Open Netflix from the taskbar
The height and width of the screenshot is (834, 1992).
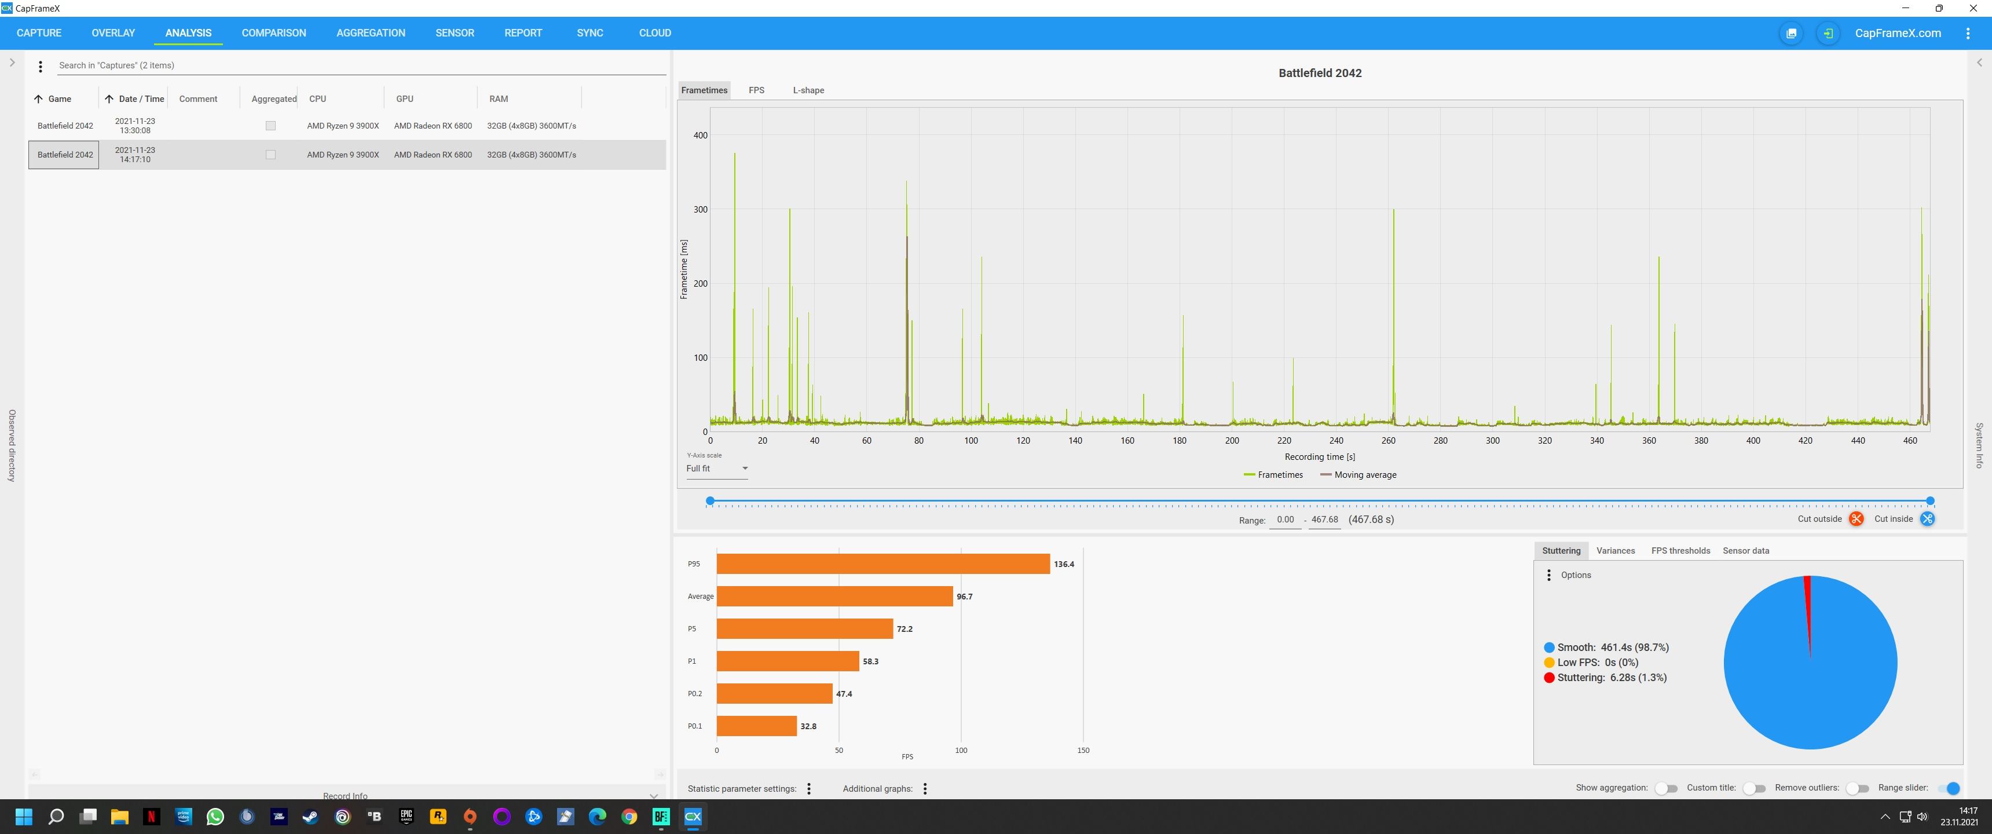click(x=152, y=816)
